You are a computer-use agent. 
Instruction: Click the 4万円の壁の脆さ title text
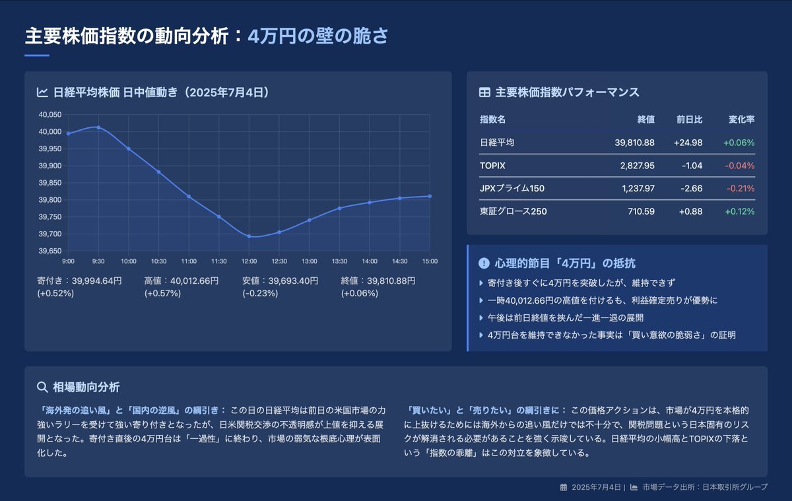pos(318,36)
